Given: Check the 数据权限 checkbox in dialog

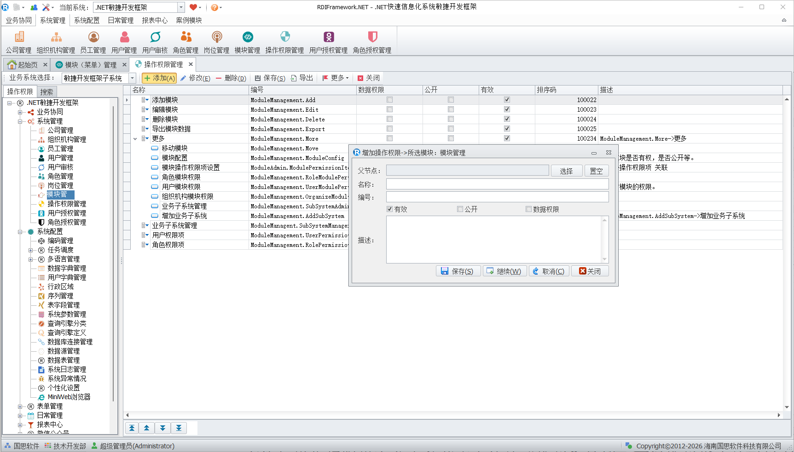Looking at the screenshot, I should click(528, 209).
